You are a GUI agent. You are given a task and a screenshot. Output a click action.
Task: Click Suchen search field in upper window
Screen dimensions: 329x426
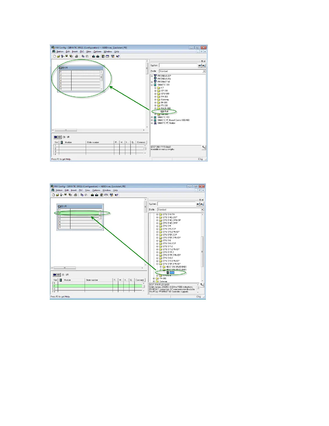(x=178, y=65)
